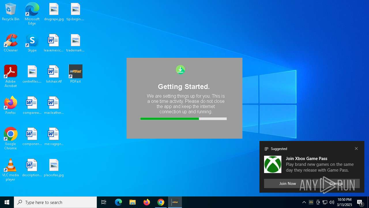
Task: Open the volume control in system tray
Action: [332, 202]
